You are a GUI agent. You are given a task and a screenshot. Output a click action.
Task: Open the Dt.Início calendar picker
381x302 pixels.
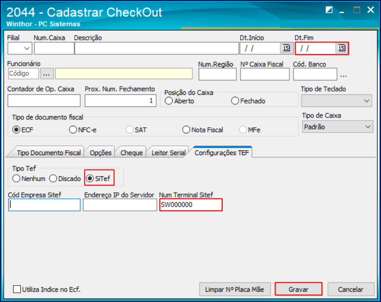click(x=286, y=48)
